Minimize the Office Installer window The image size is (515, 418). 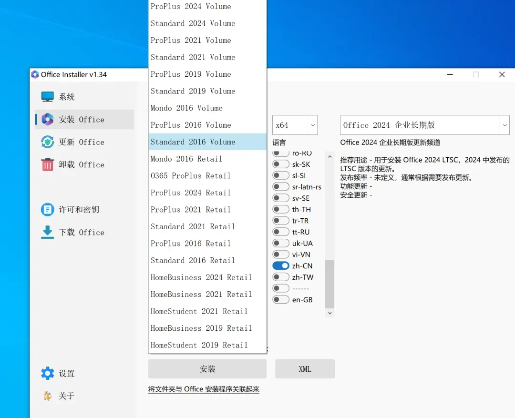[450, 74]
